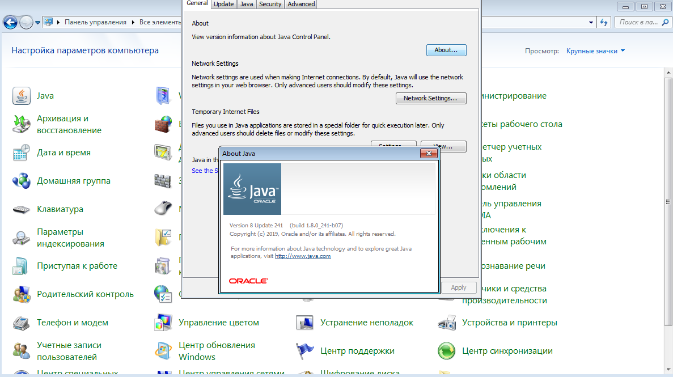Image resolution: width=673 pixels, height=377 pixels.
Task: Click the Java logo in About Java
Action: [x=252, y=189]
